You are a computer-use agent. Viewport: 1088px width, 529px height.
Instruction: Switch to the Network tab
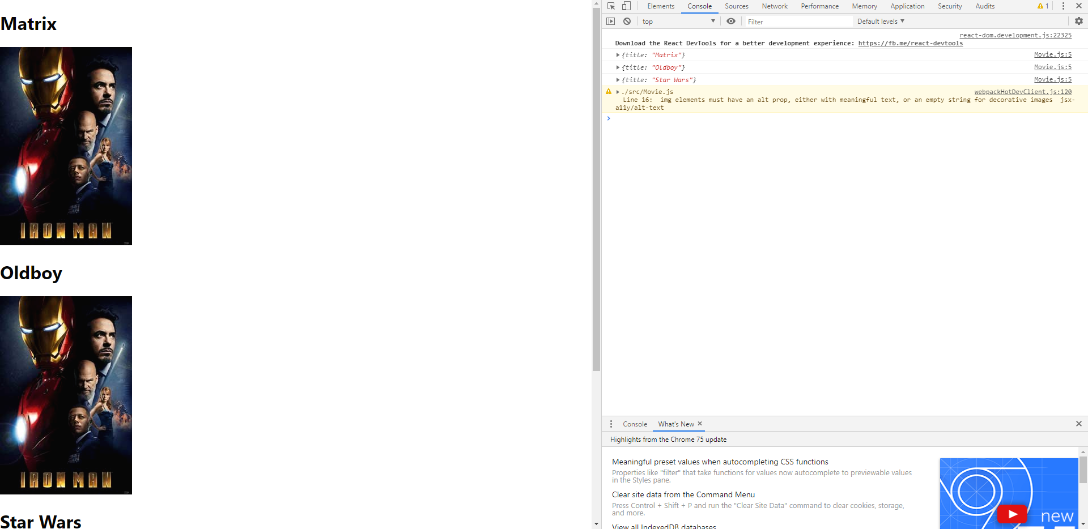tap(775, 6)
